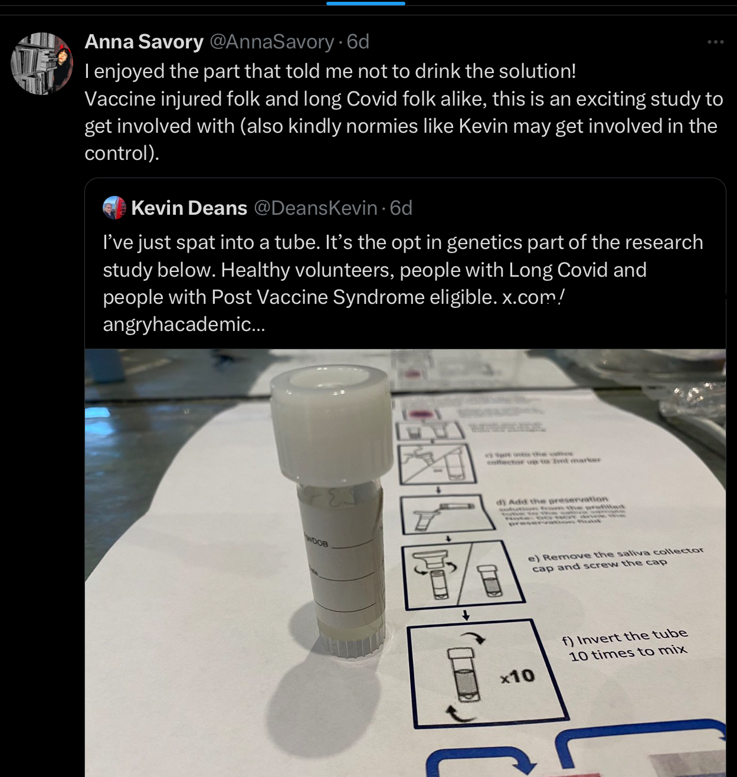Click the Anna Savory display name
This screenshot has width=737, height=777.
[x=144, y=42]
